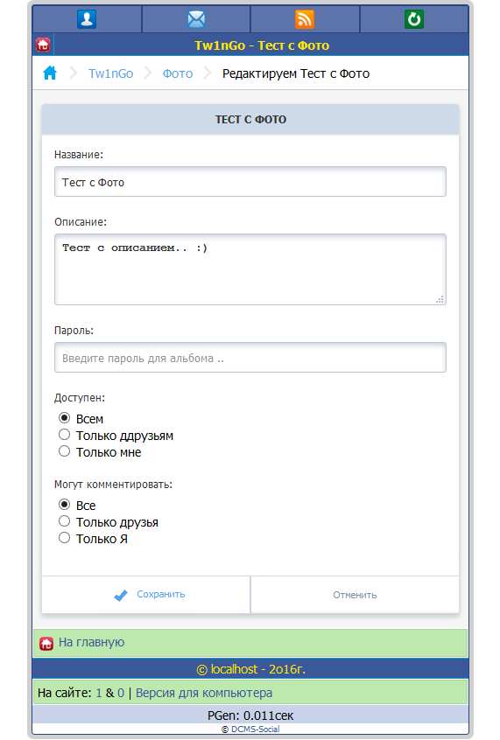The width and height of the screenshot is (500, 740).
Task: Grab the description textarea resize handle
Action: (440, 299)
